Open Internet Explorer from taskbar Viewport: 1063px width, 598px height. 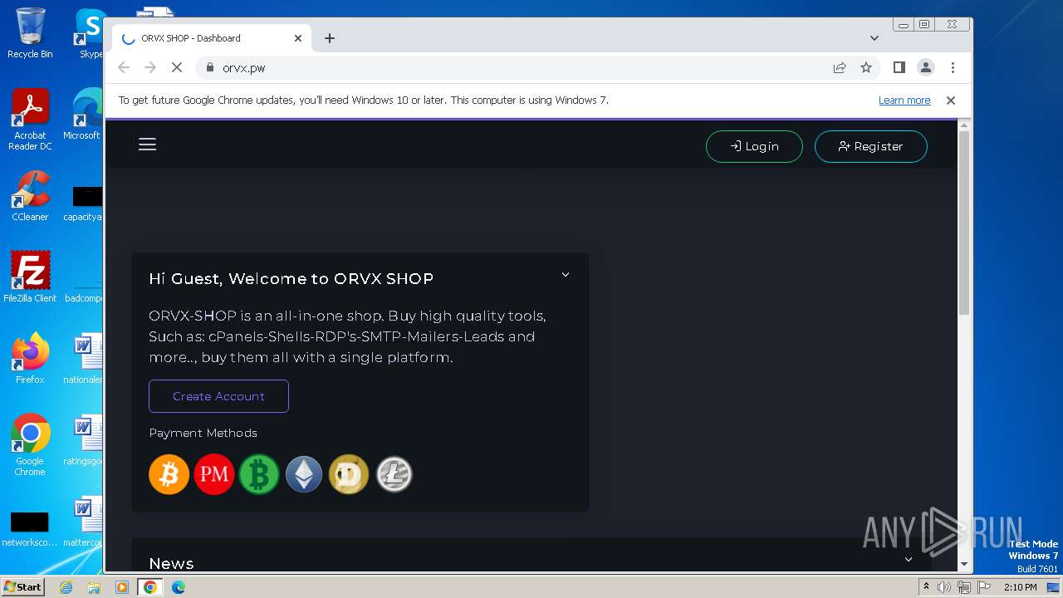pyautogui.click(x=66, y=587)
